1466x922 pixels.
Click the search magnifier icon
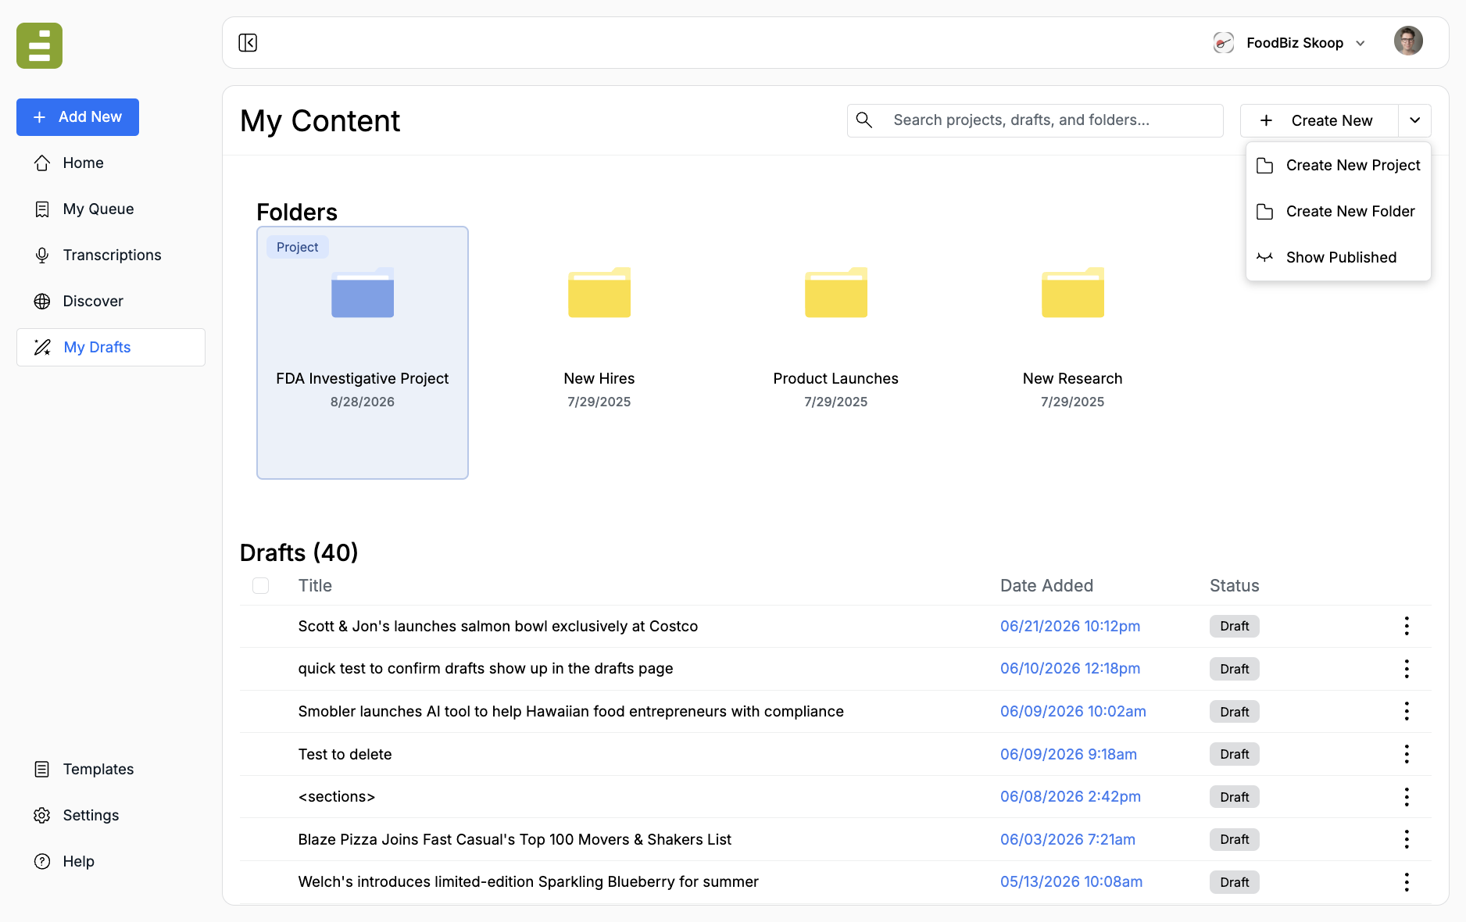click(864, 120)
